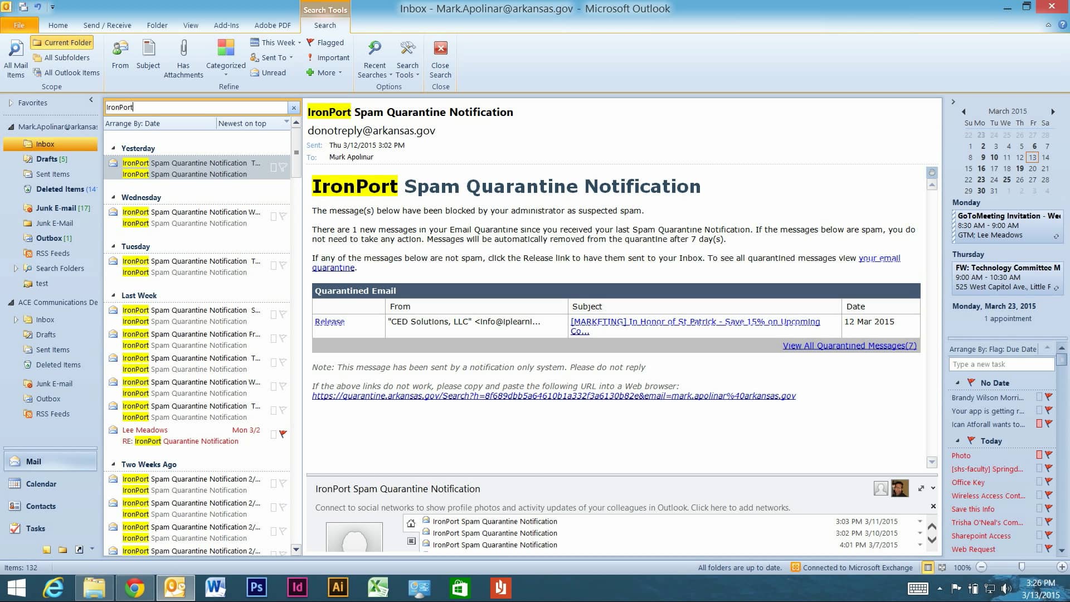The image size is (1070, 602).
Task: Click the Subject filter icon
Action: pyautogui.click(x=148, y=48)
